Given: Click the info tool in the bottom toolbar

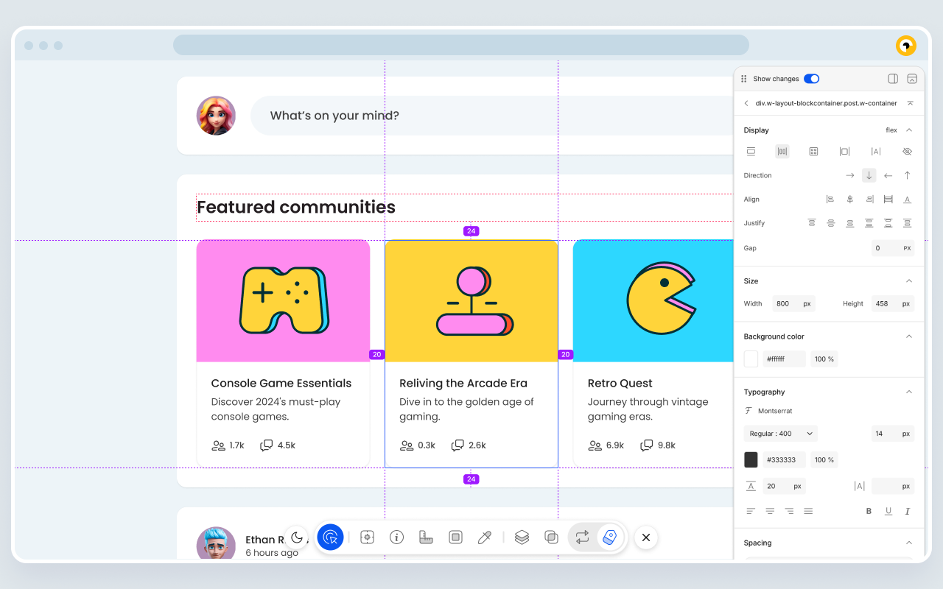Looking at the screenshot, I should 396,537.
